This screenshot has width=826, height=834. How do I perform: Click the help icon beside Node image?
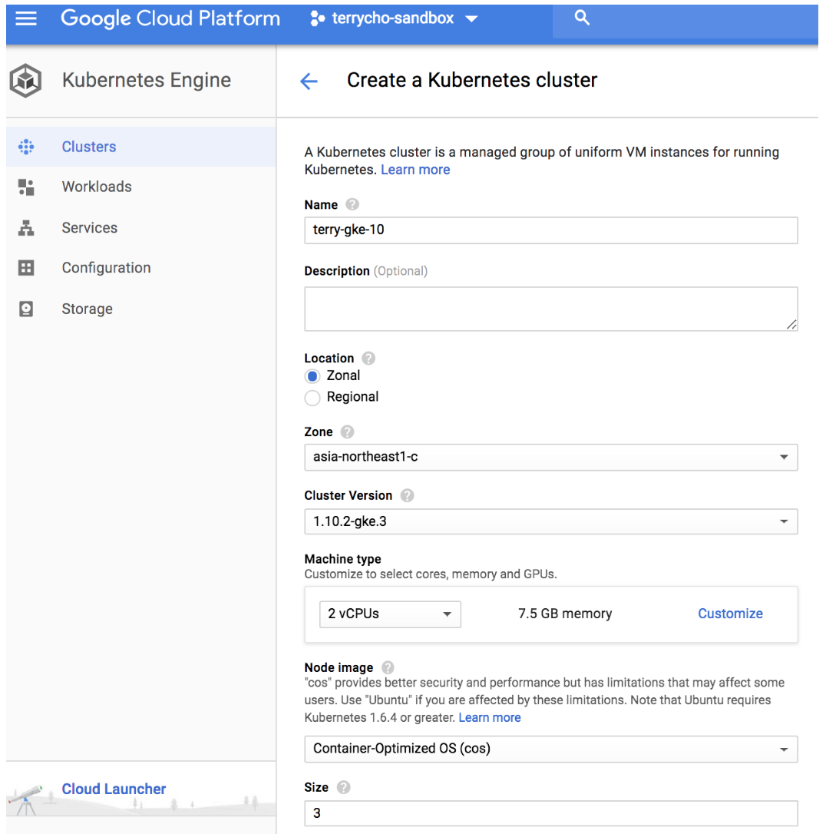[388, 667]
